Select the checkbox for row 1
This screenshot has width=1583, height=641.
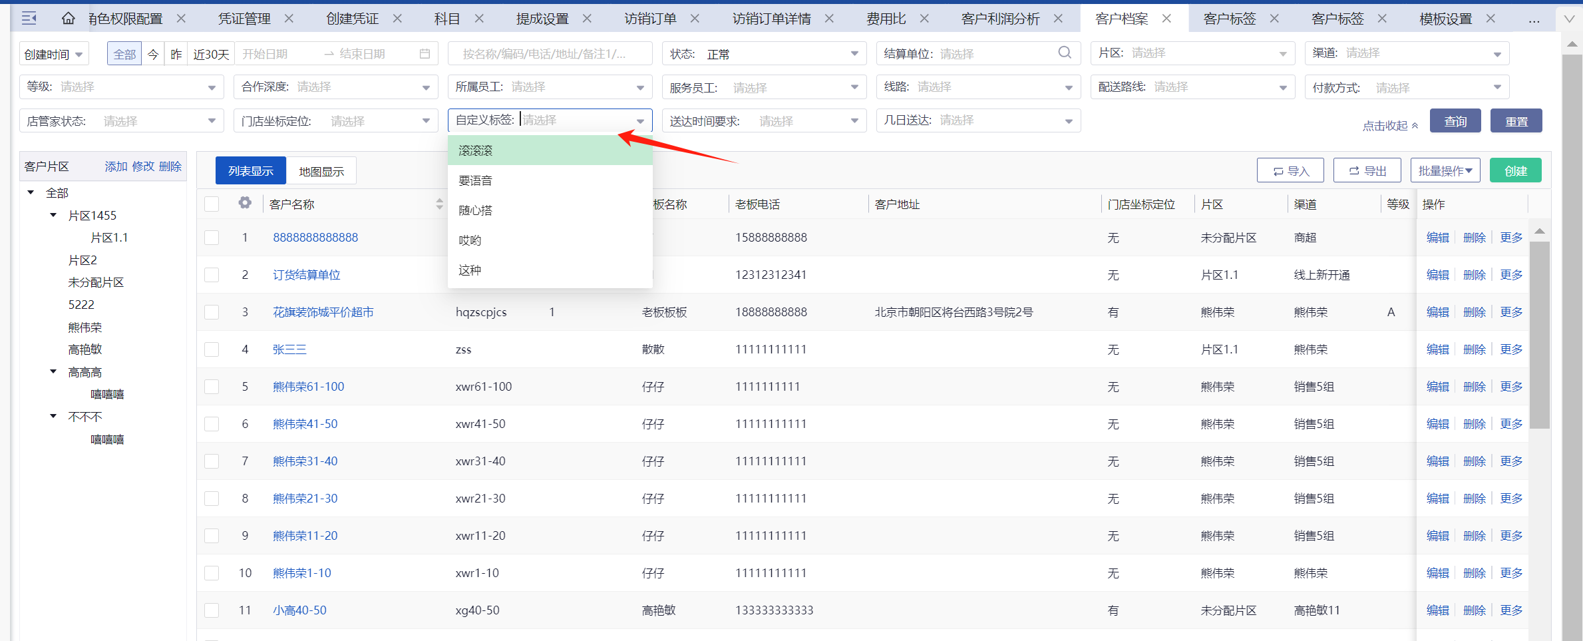pyautogui.click(x=212, y=238)
